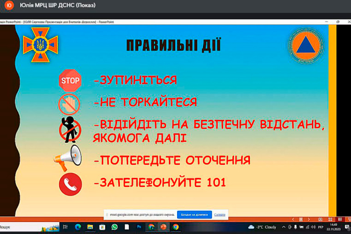Click the text "ЯКОМОГА ДАЛІ"
This screenshot has width=351, height=234.
point(140,138)
